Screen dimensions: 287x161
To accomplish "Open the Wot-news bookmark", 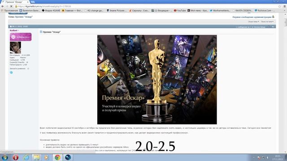I will click(x=198, y=11).
